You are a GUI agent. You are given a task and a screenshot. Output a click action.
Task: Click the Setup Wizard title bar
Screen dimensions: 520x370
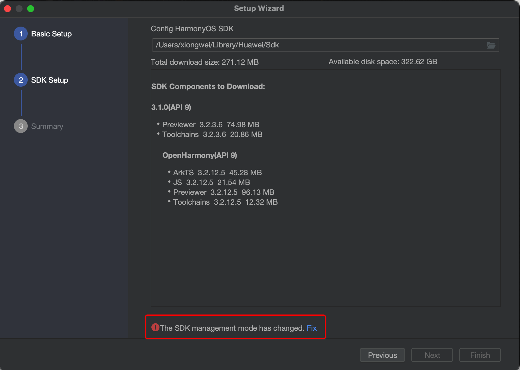pyautogui.click(x=259, y=8)
